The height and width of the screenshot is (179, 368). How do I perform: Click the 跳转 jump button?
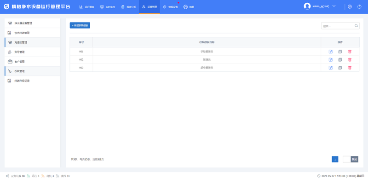pyautogui.click(x=354, y=159)
